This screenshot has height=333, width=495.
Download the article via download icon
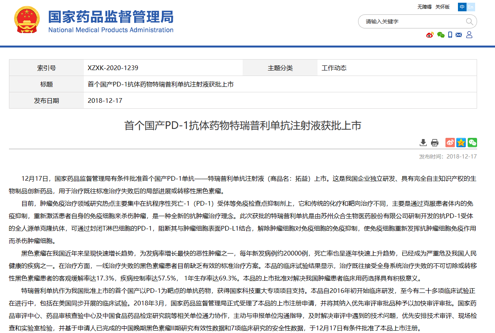click(x=423, y=143)
